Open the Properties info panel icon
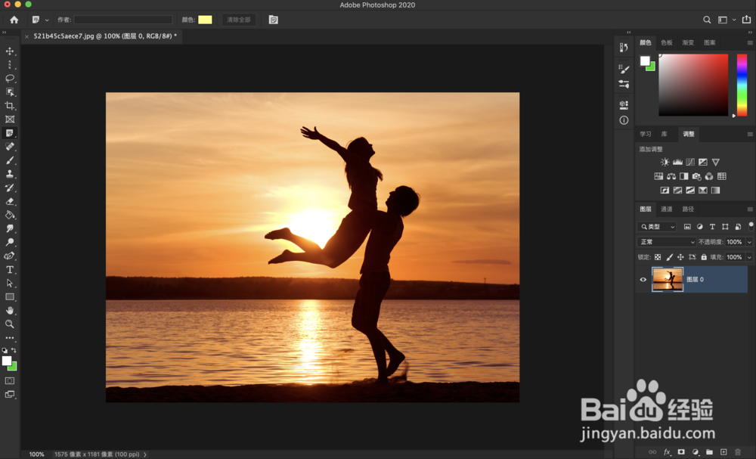756x459 pixels. click(x=624, y=120)
